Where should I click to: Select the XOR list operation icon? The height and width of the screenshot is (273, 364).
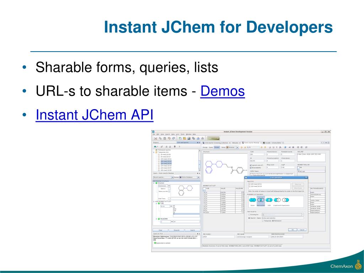[x=269, y=200]
